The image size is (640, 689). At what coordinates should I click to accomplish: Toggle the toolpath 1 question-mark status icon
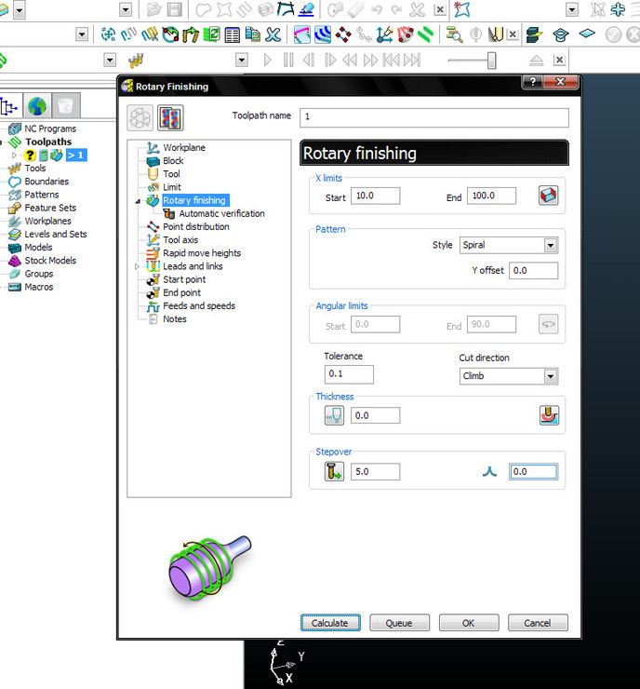pos(30,155)
